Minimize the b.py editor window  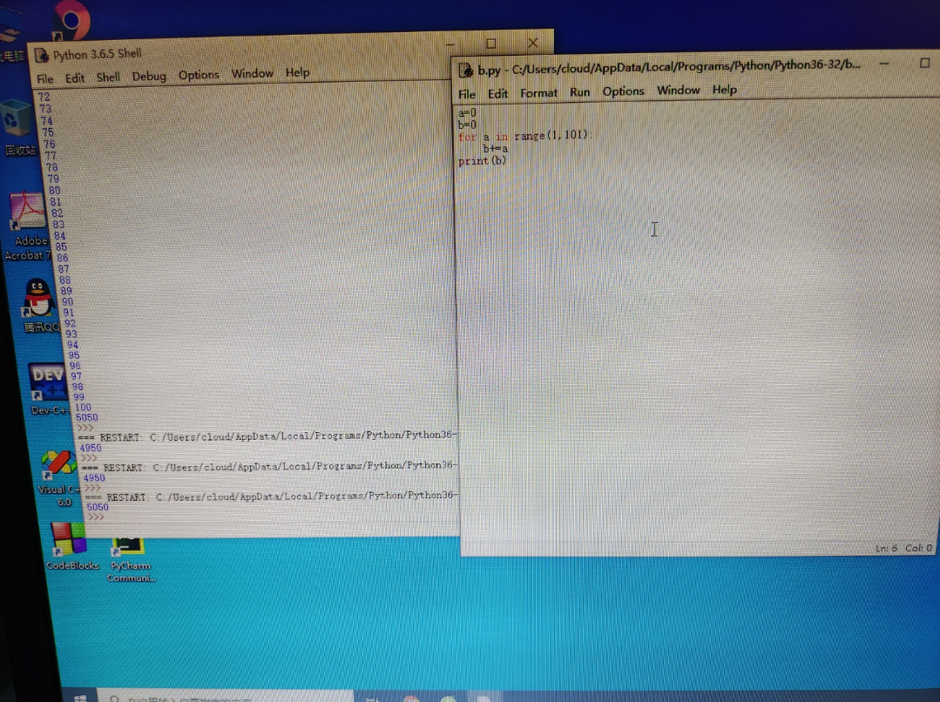pos(883,64)
